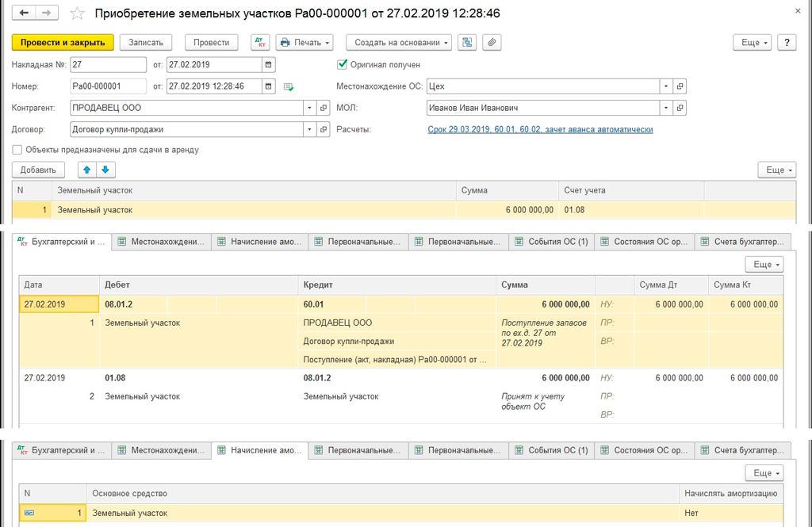Go back with the left arrow button
812x527 pixels.
[x=24, y=13]
